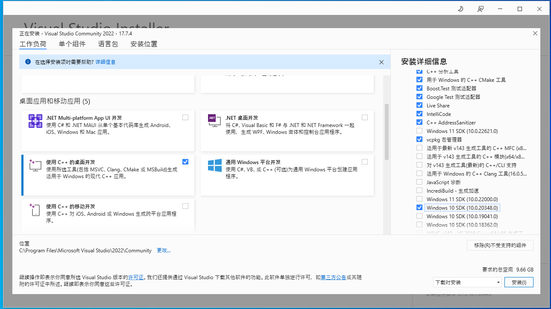Check the v143 C++ MFC component
Viewport: 551px width, 309px height.
click(x=419, y=148)
